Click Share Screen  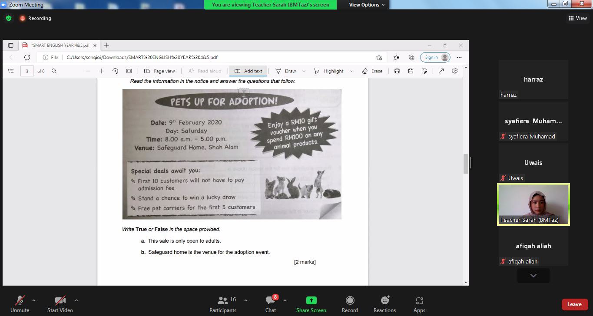coord(311,304)
